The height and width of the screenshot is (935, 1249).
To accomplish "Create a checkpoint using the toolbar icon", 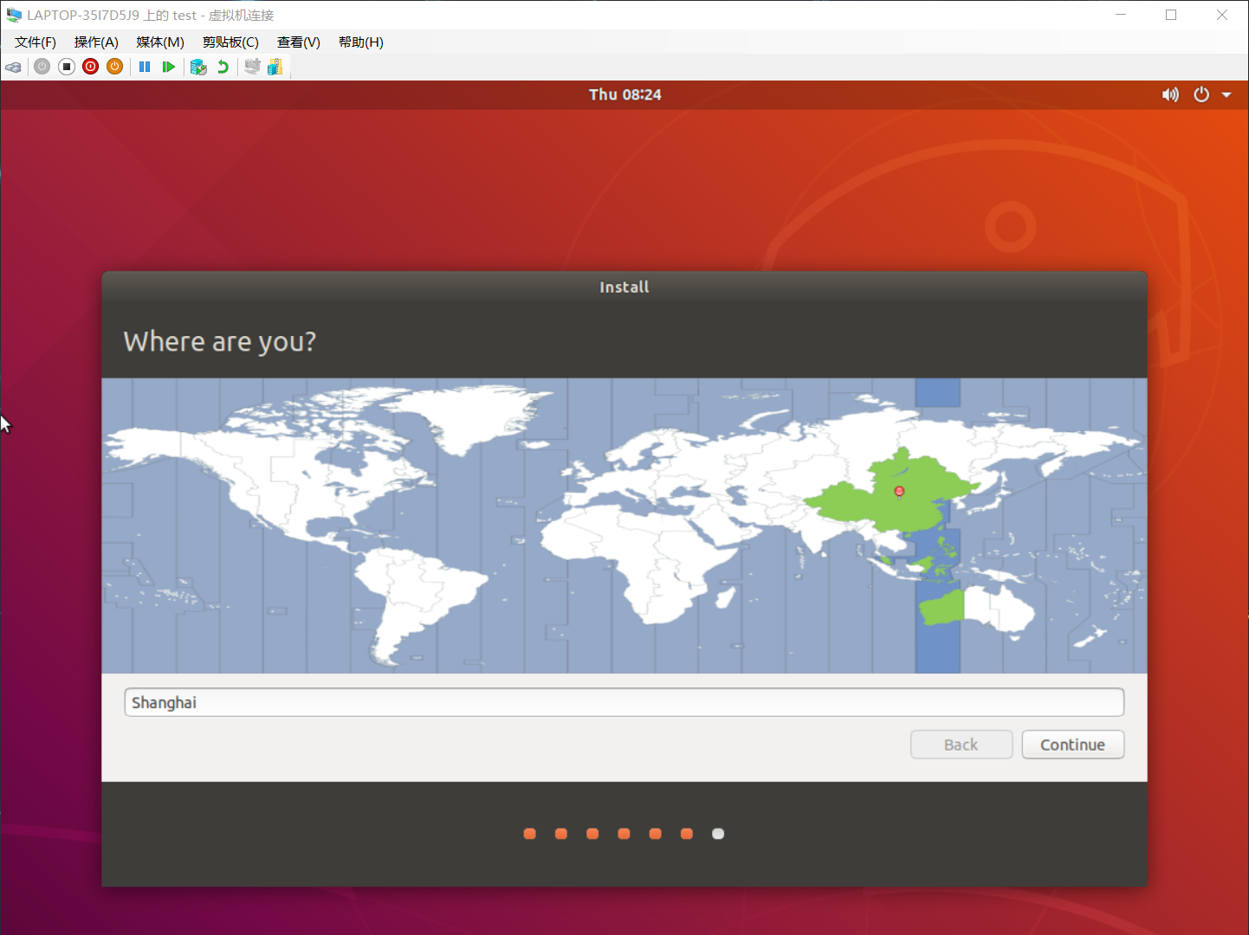I will (x=198, y=67).
